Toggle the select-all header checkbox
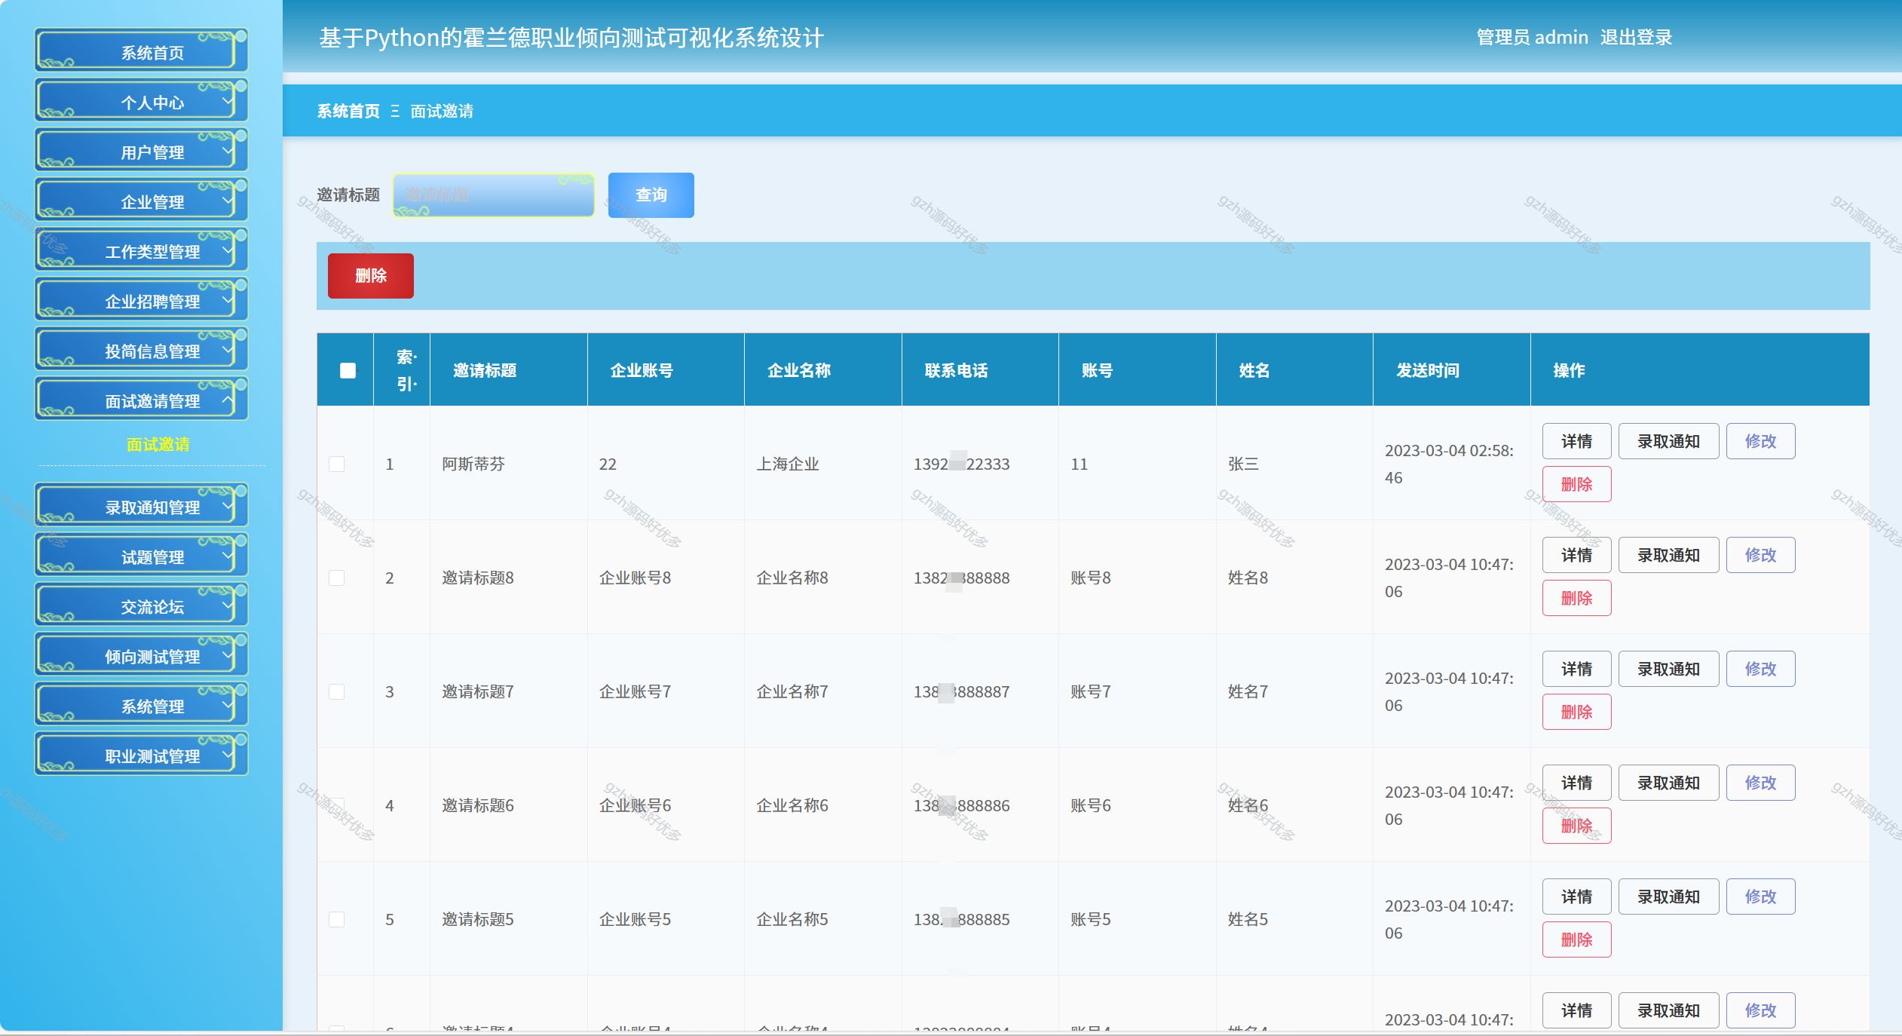Screen dimensions: 1902x1036 click(348, 370)
